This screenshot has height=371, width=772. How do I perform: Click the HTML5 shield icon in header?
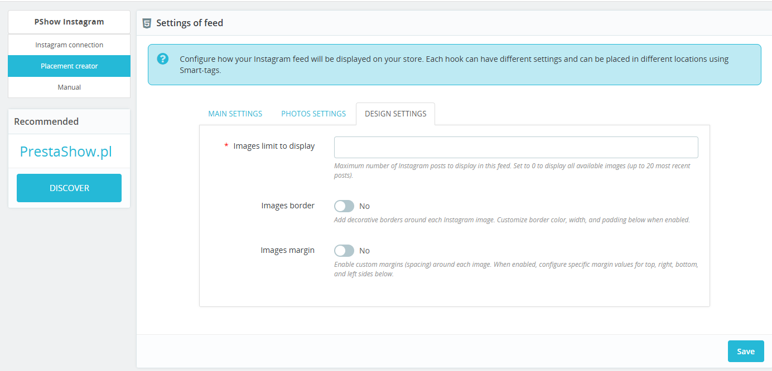tap(147, 23)
